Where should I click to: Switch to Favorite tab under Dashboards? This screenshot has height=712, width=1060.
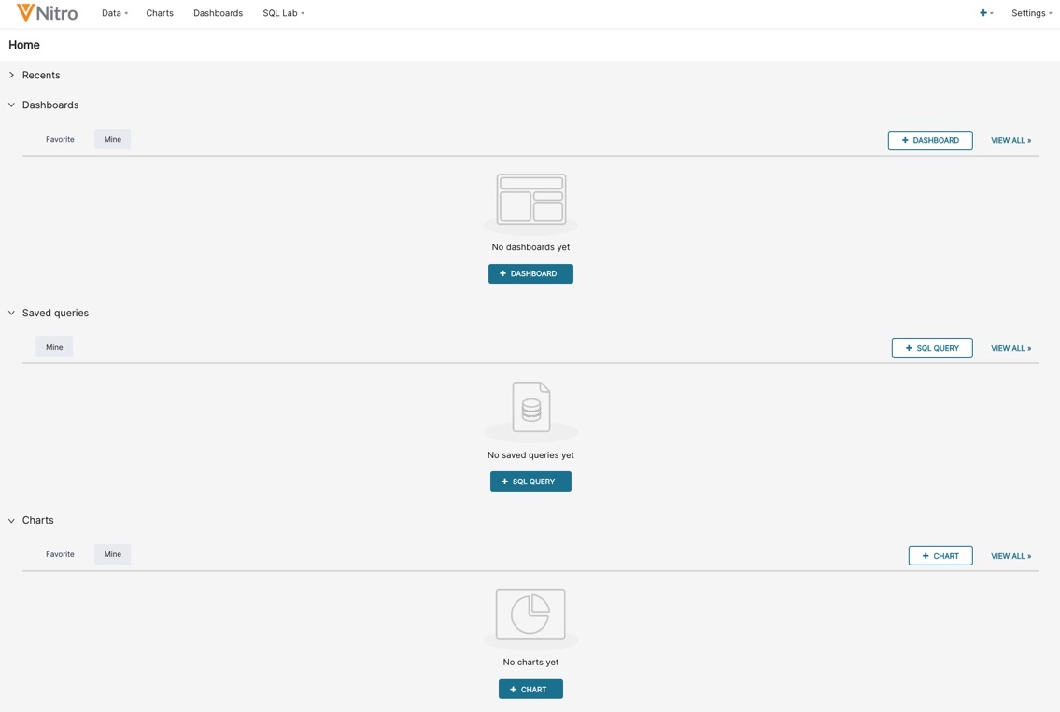[60, 139]
